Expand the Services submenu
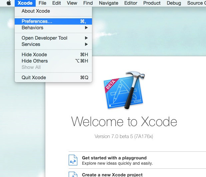 coord(53,44)
